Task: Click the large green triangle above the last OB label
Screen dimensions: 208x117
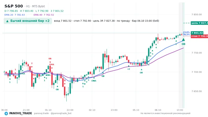Action: (x=183, y=40)
